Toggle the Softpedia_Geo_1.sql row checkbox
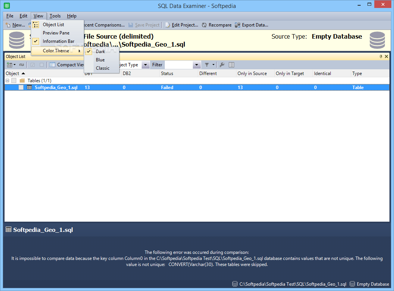The height and width of the screenshot is (291, 394). (x=21, y=88)
